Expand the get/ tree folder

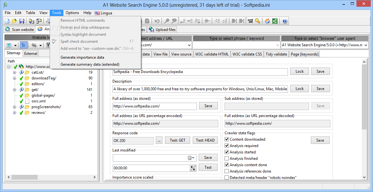[15, 90]
